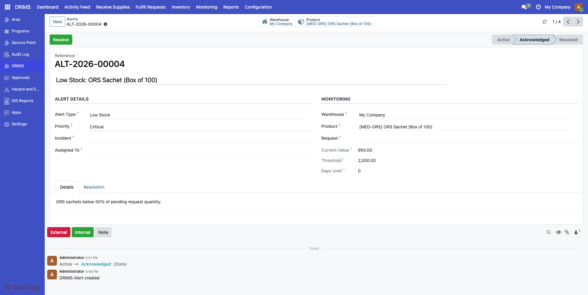Open the Reports menu
The image size is (588, 295).
pyautogui.click(x=231, y=7)
